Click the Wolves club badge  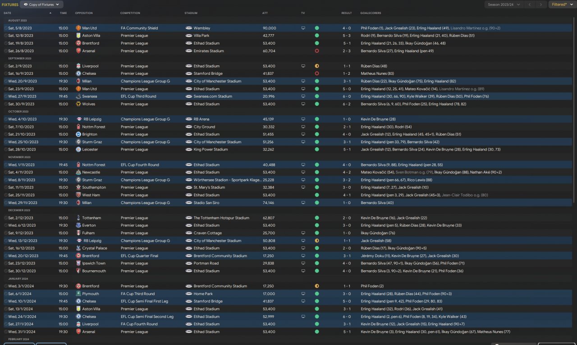pyautogui.click(x=78, y=104)
